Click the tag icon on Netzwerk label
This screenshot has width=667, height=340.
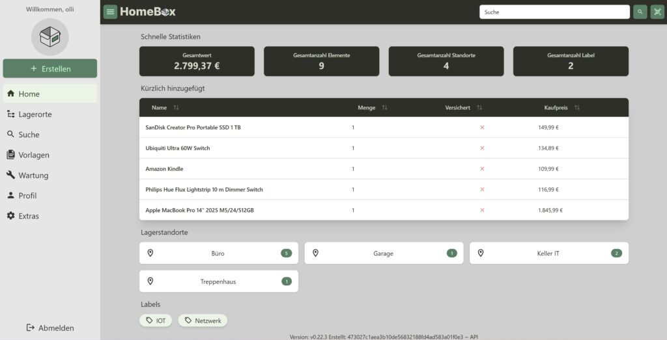point(188,320)
